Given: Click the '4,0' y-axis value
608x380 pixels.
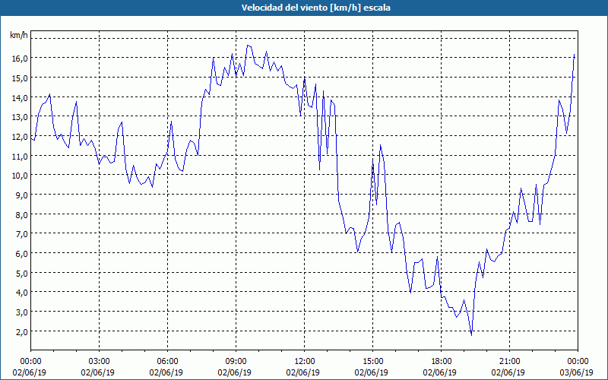Looking at the screenshot, I should click(x=22, y=293).
